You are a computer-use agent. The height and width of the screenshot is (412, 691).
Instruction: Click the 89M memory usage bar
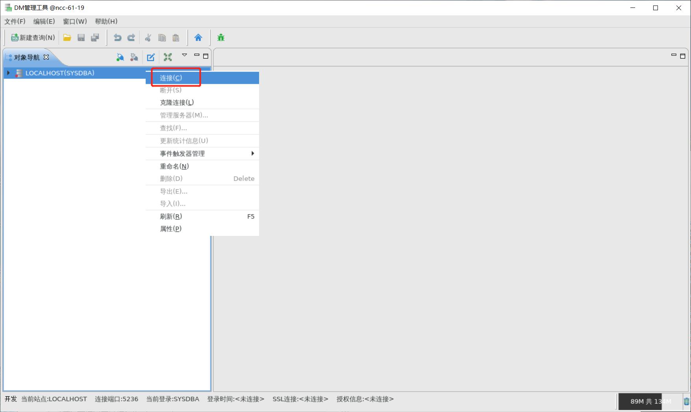[x=650, y=401]
